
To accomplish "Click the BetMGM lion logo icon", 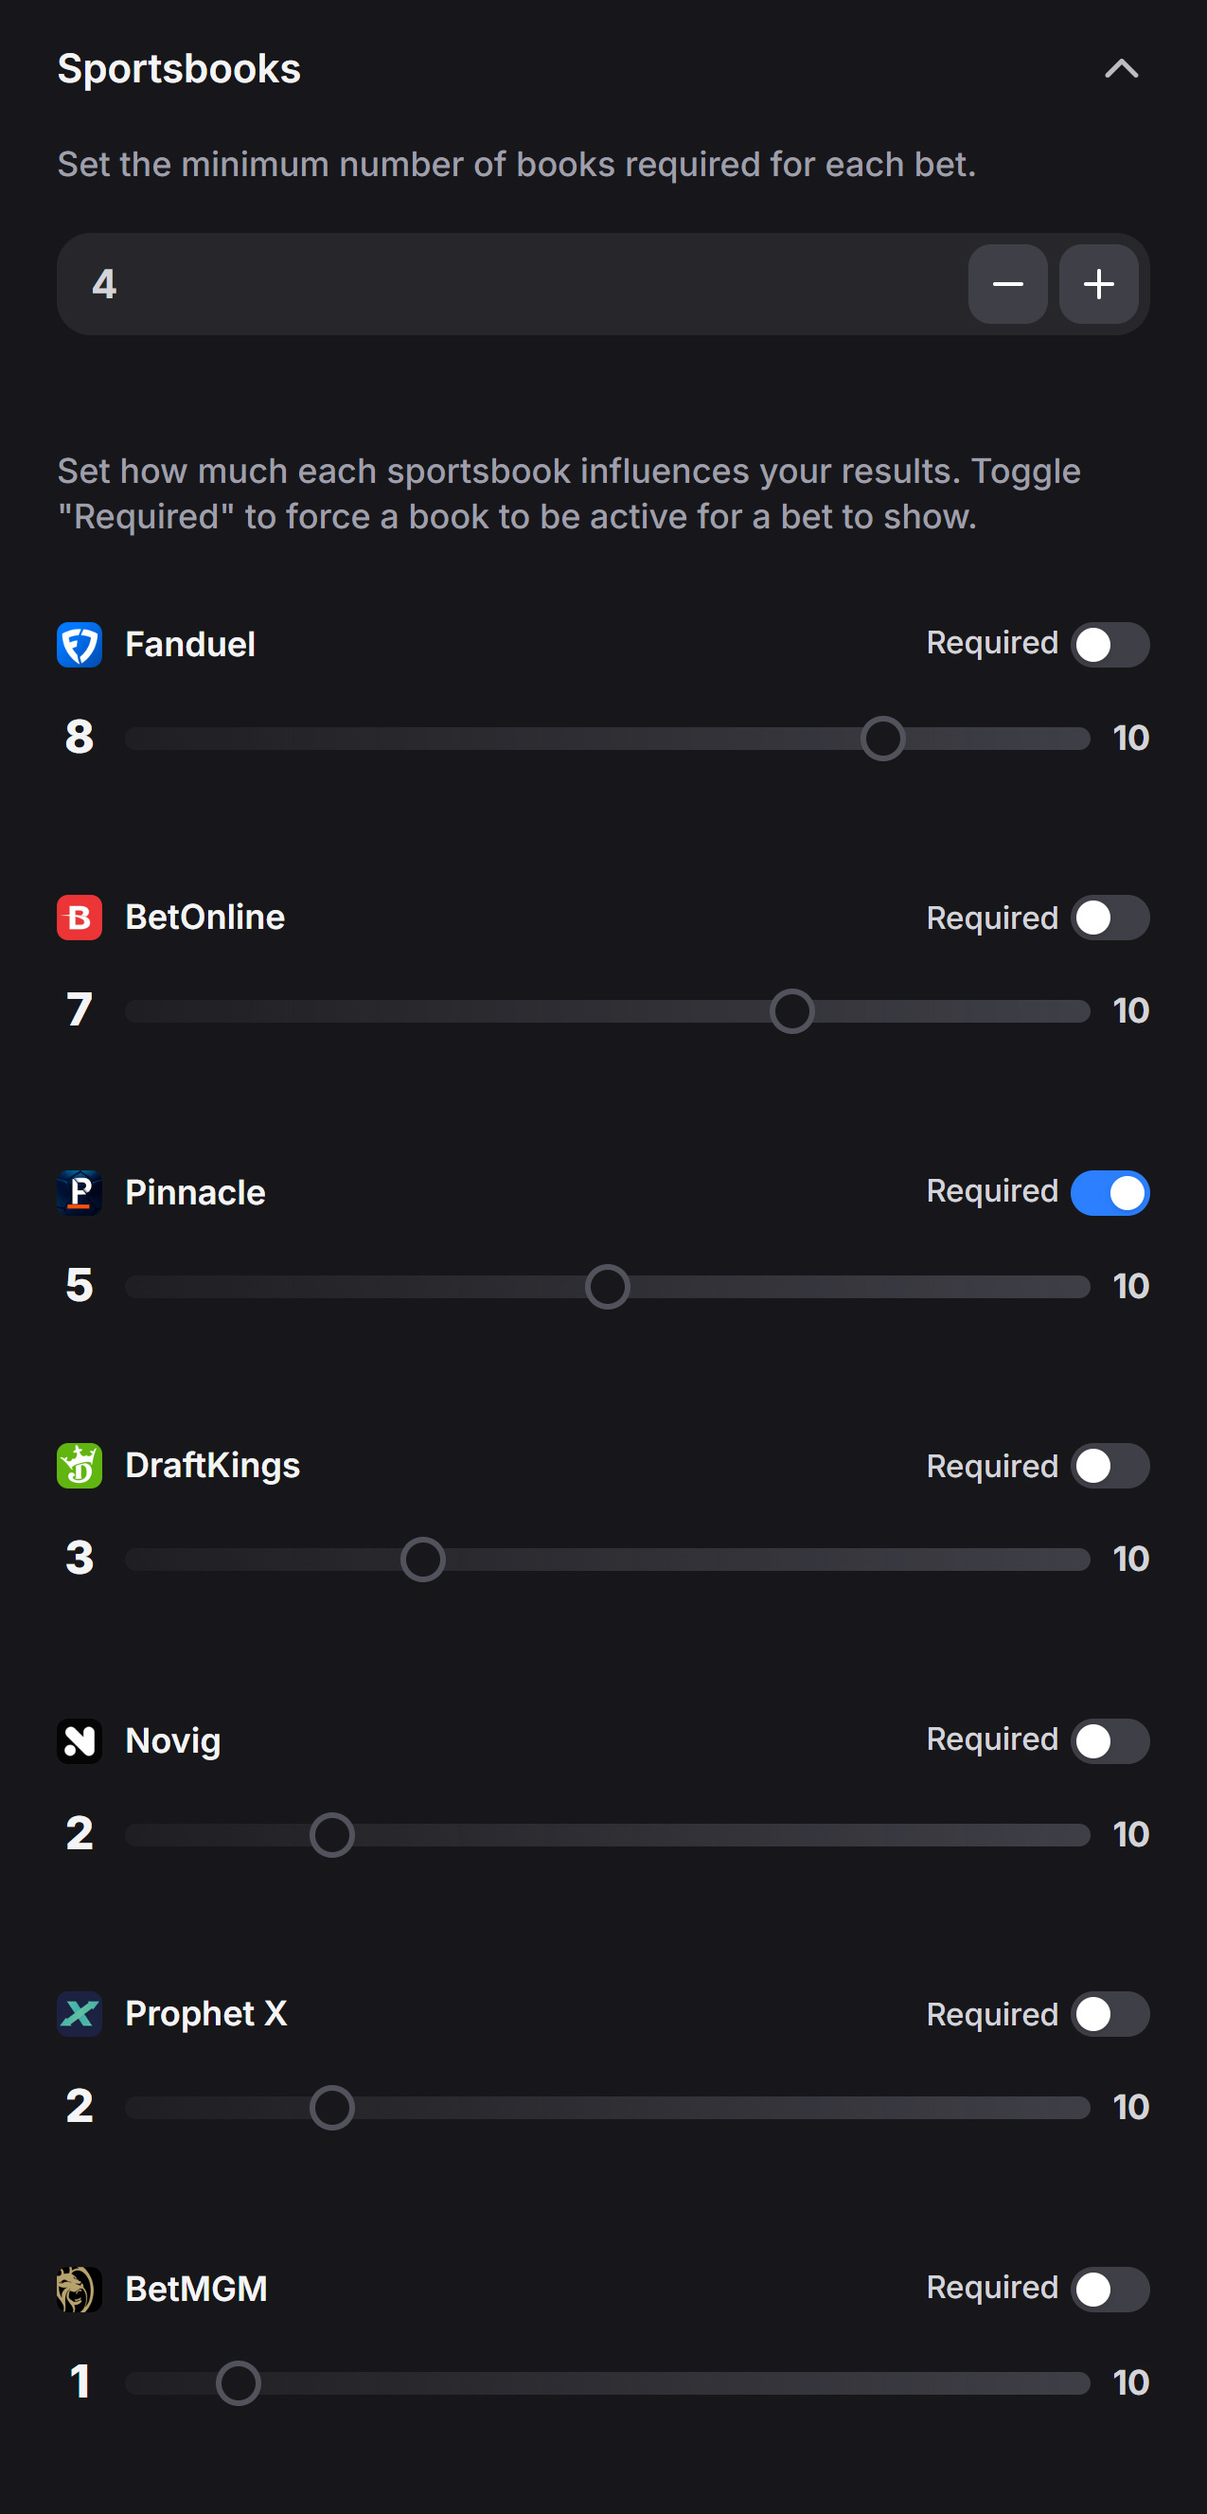I will click(79, 2289).
